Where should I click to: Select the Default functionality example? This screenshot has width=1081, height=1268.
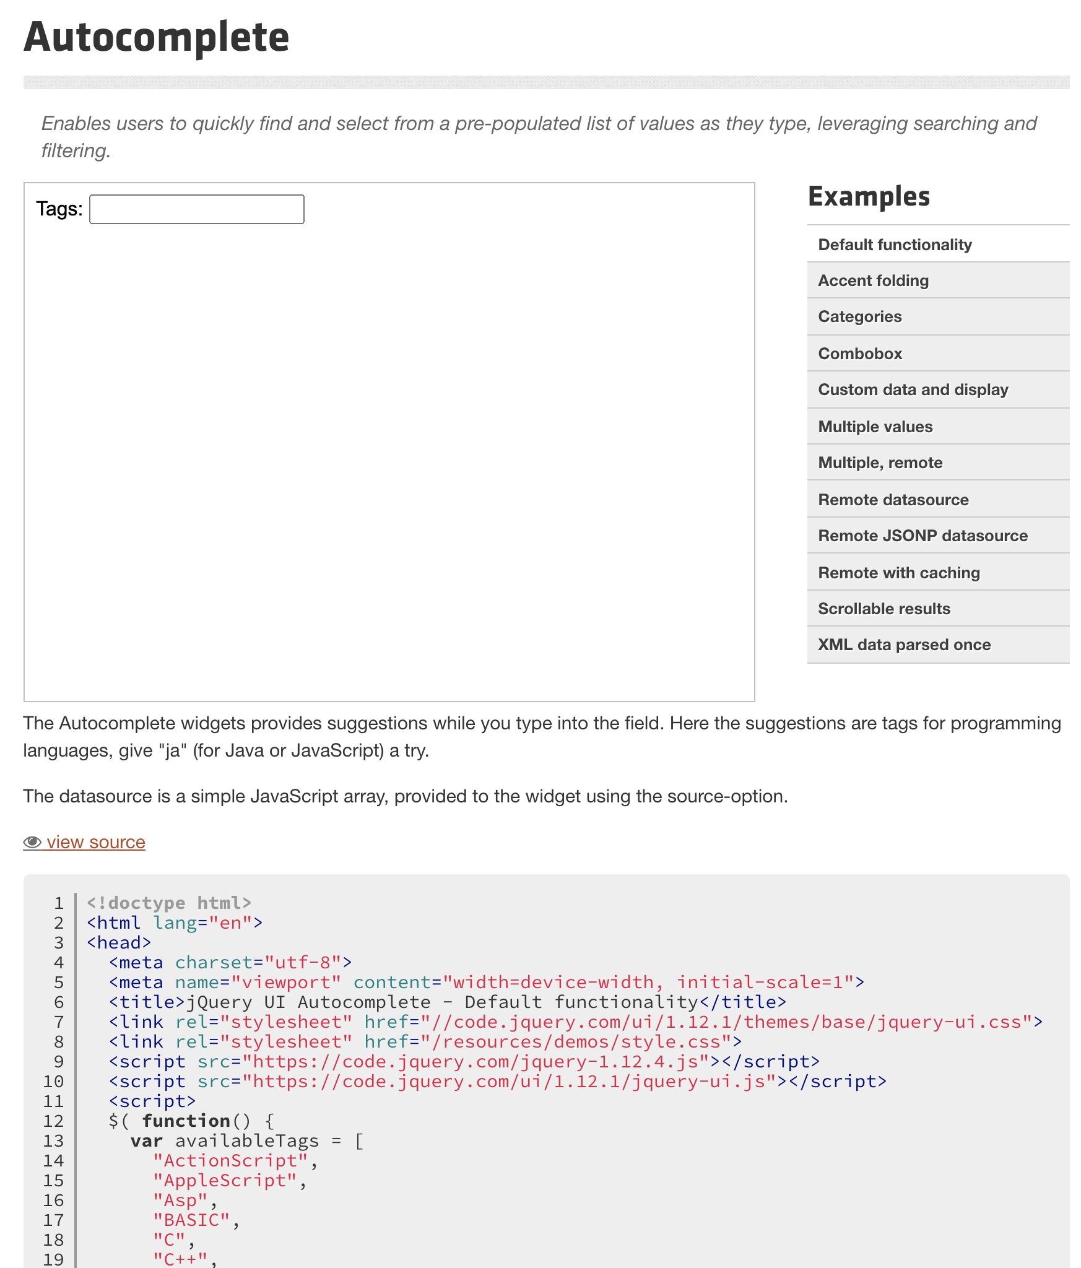click(x=939, y=245)
